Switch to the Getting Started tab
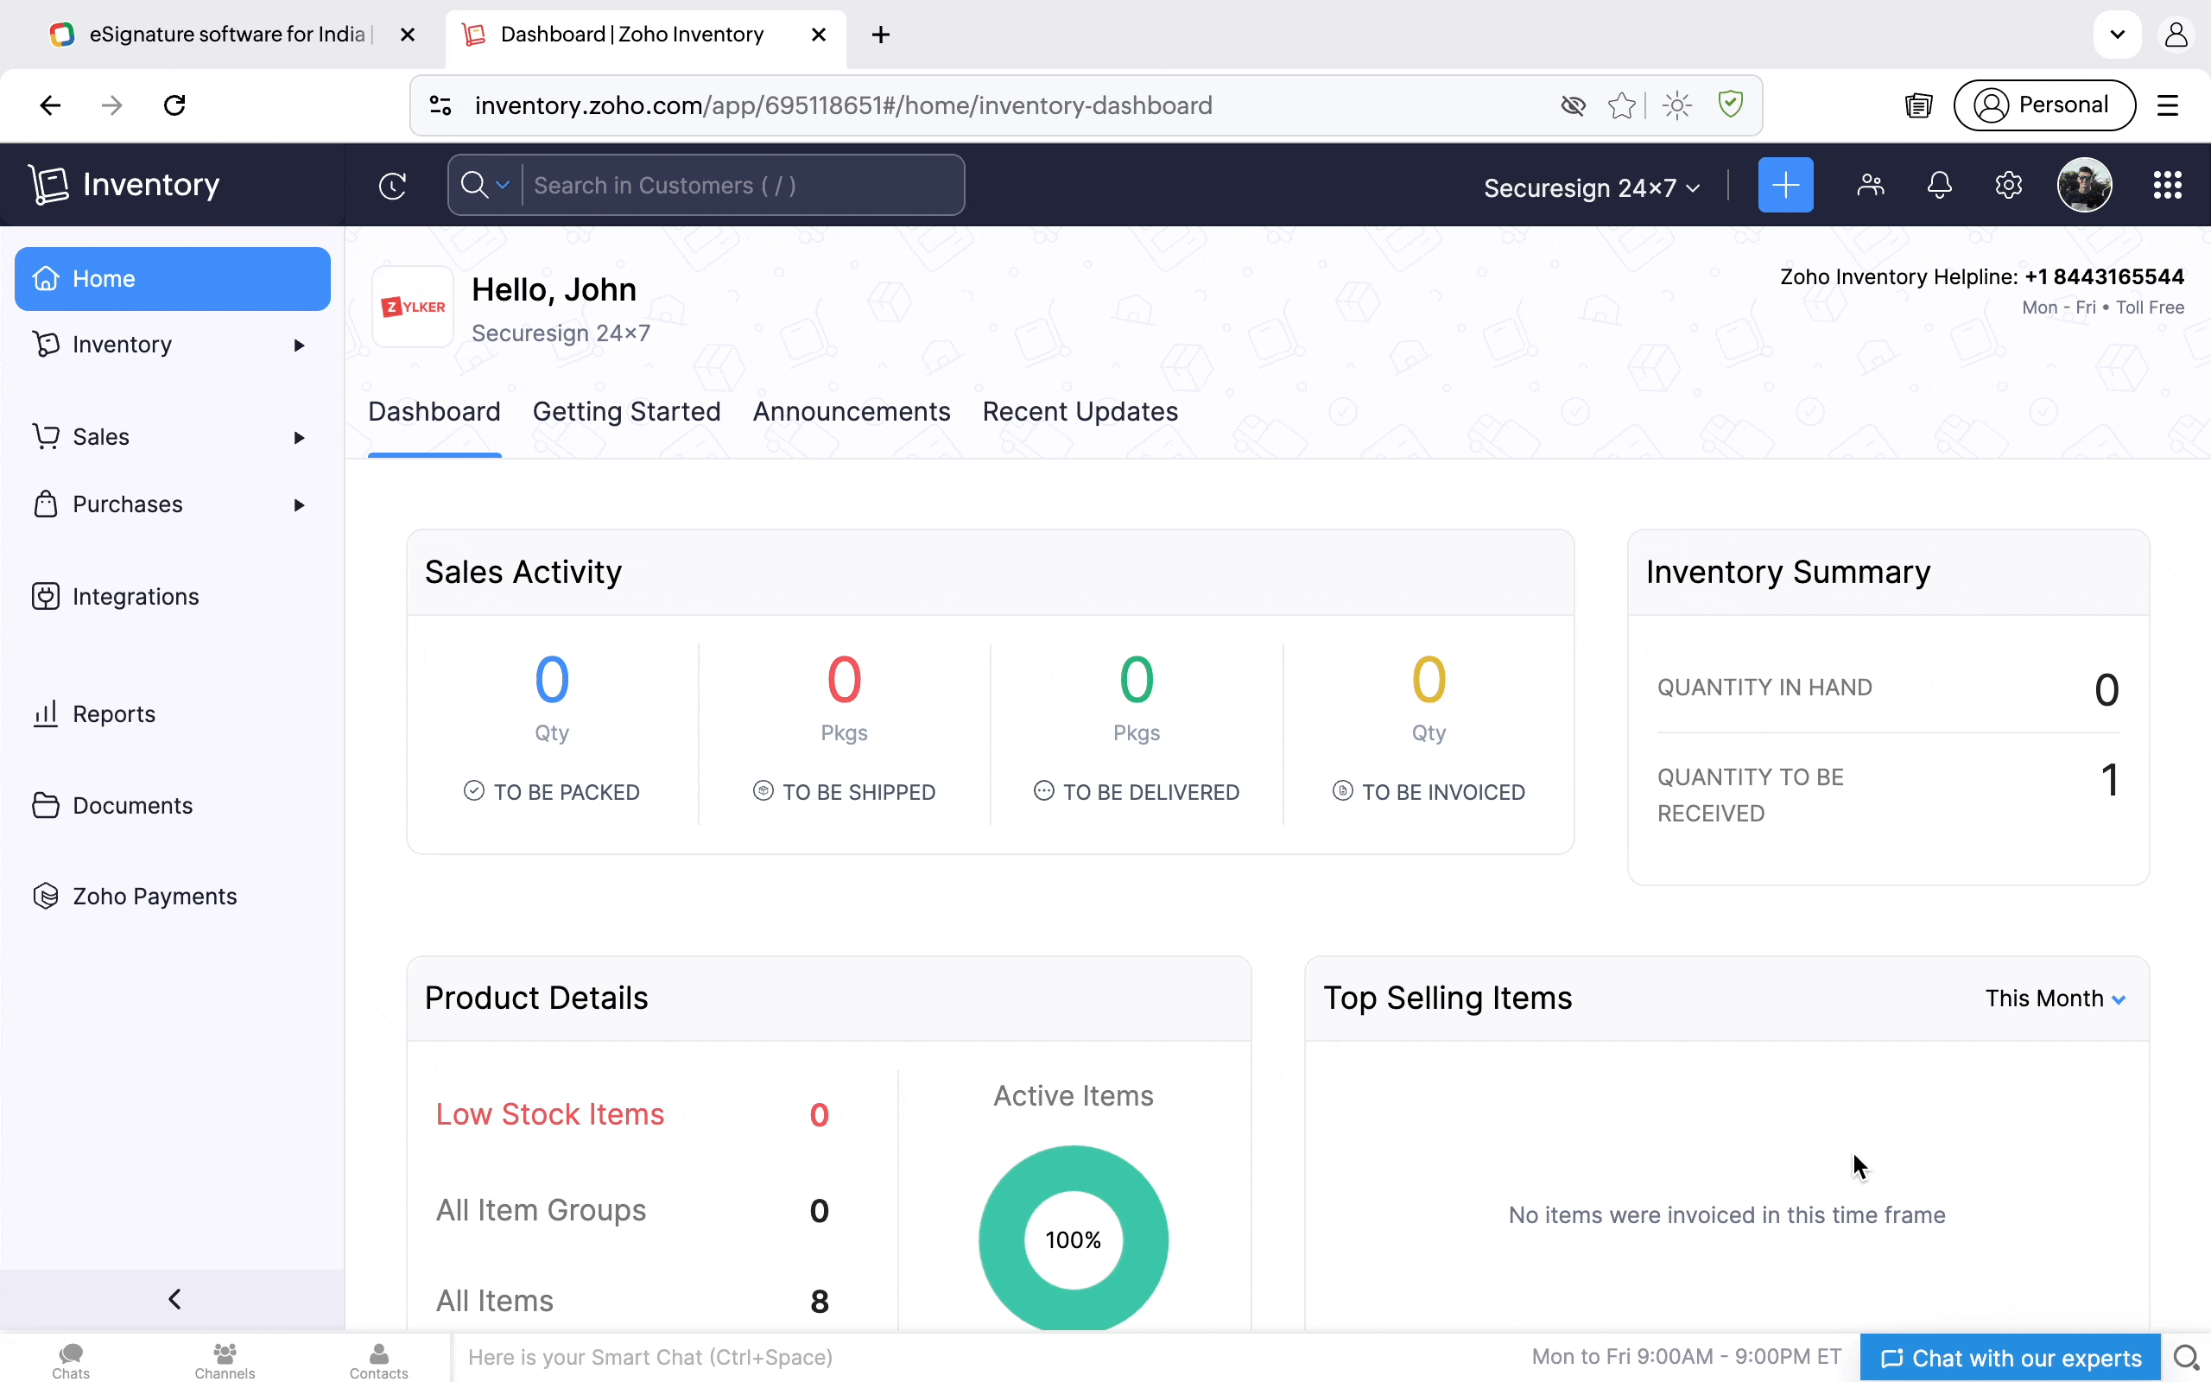Image resolution: width=2211 pixels, height=1382 pixels. 626,412
